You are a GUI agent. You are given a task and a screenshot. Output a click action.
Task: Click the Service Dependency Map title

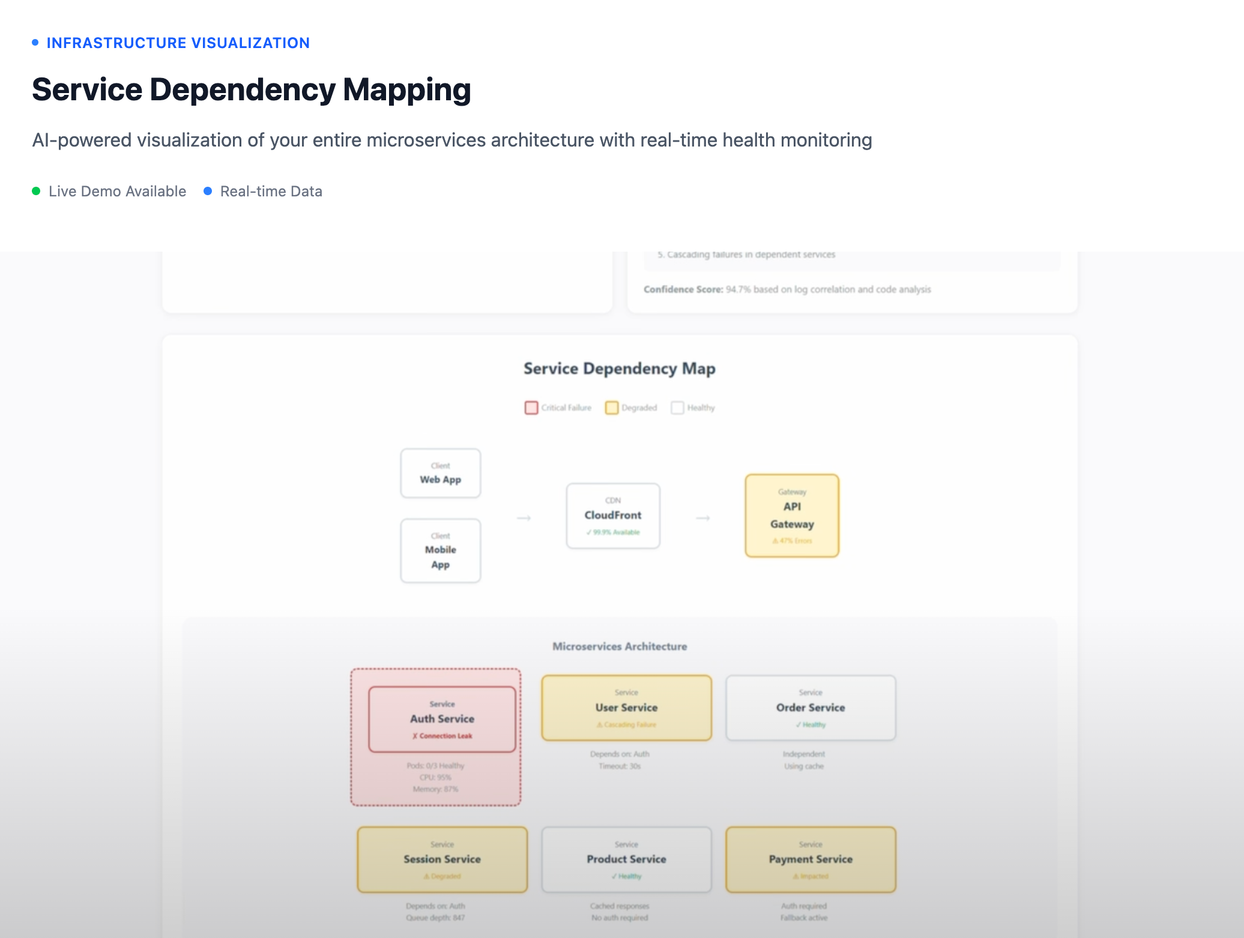(x=619, y=369)
